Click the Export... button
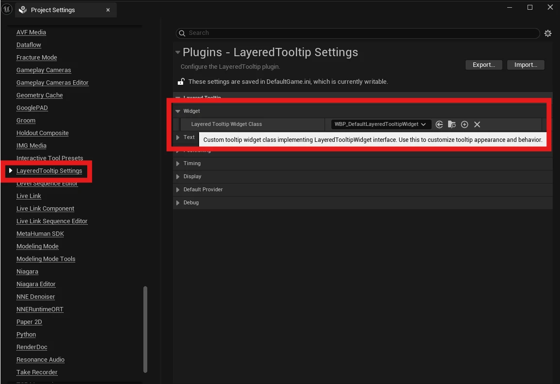The image size is (560, 384). (483, 64)
